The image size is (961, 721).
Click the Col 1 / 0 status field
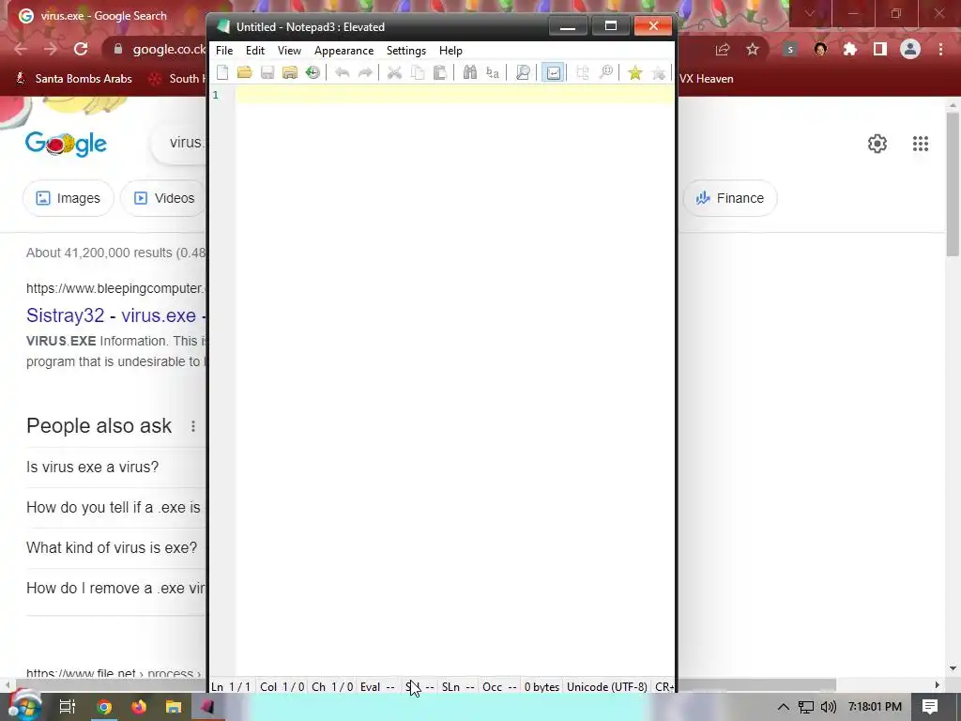(282, 686)
